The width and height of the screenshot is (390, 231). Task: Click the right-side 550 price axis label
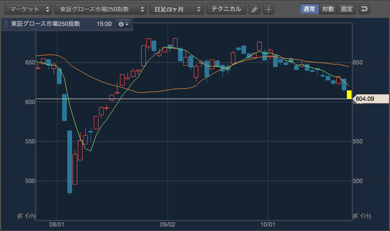[x=358, y=141]
